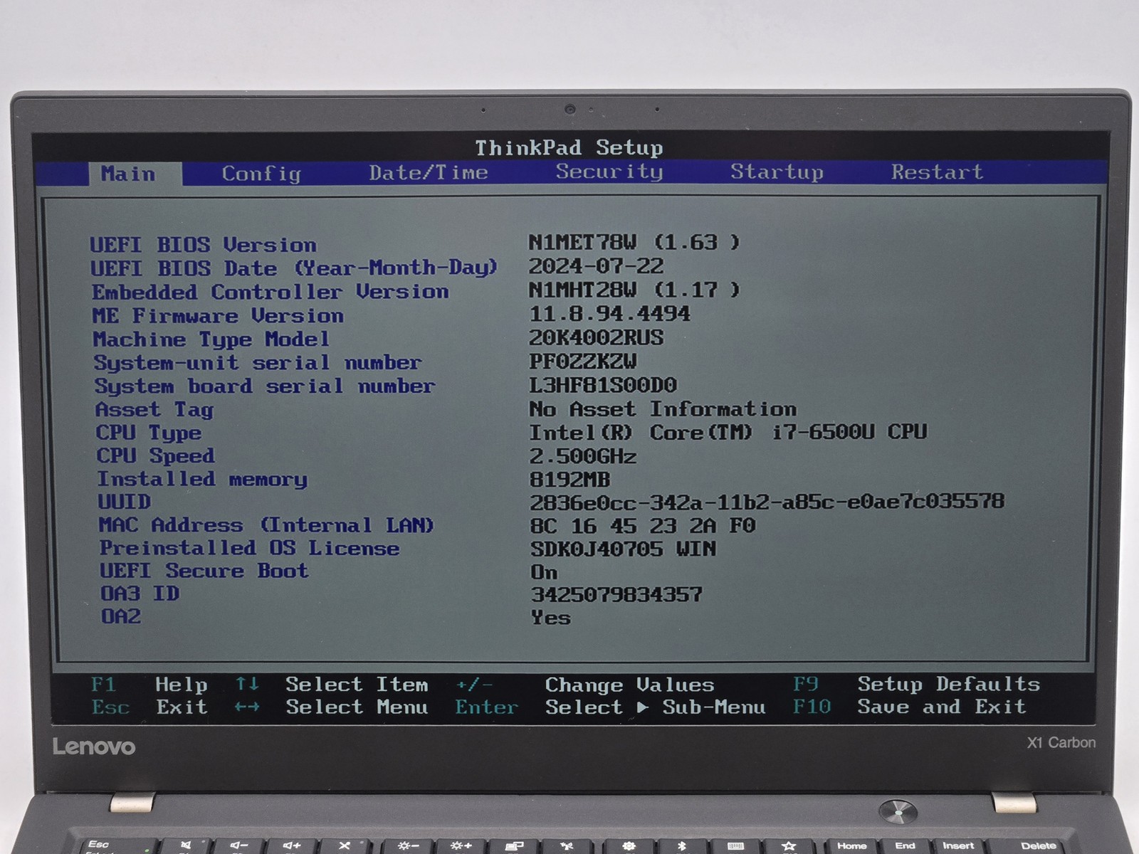The width and height of the screenshot is (1139, 854).
Task: Select System-unit serial number label
Action: (x=258, y=363)
